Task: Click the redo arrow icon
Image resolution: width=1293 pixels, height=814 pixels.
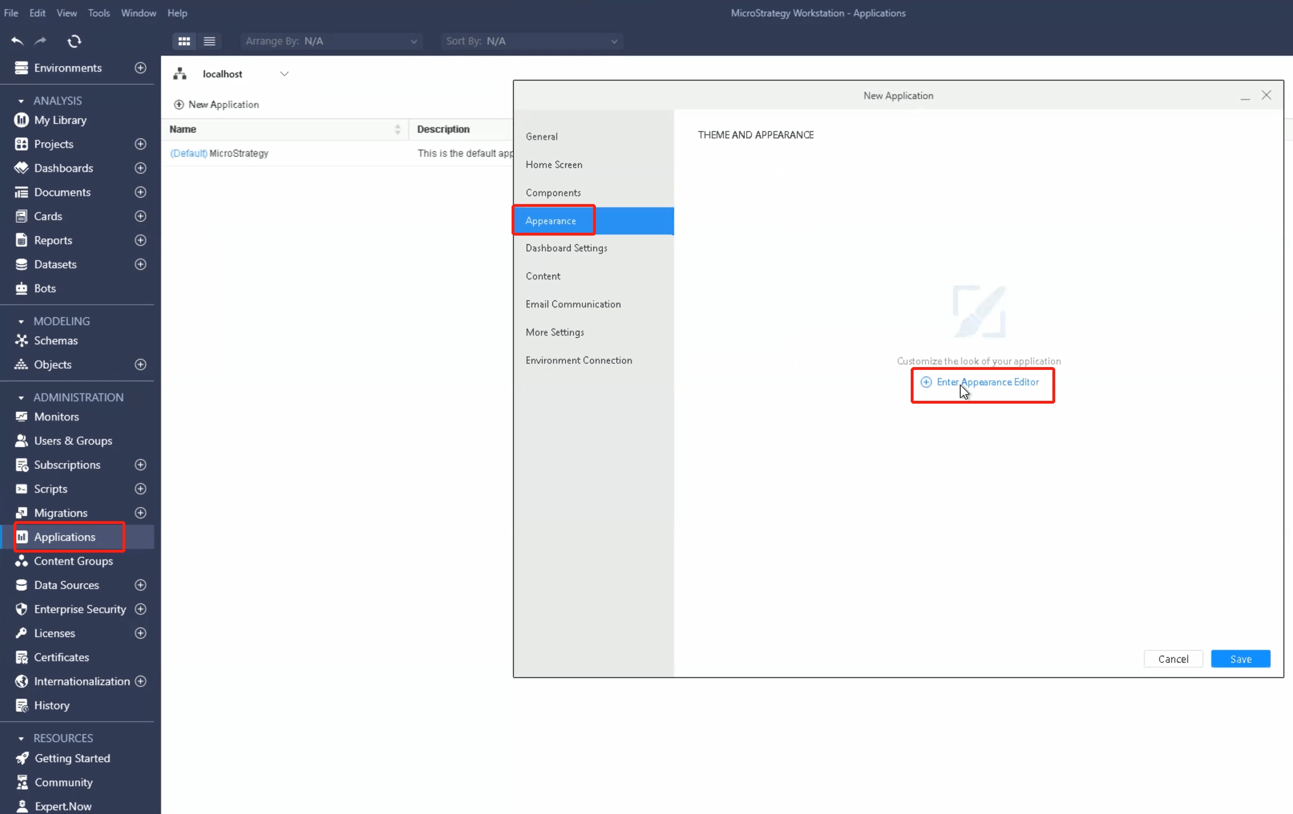Action: [40, 41]
